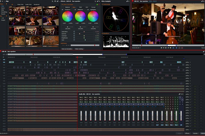Select the Video Only clips tab
This screenshot has height=136, width=205.
tap(20, 5)
